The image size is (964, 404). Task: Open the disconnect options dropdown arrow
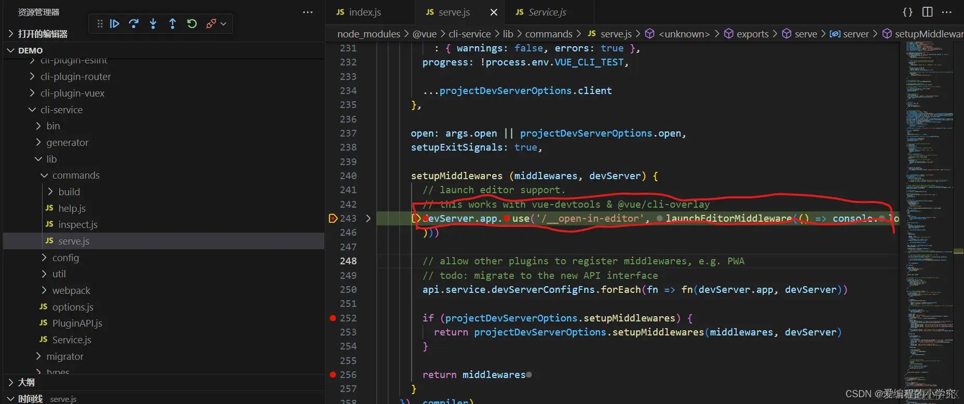224,23
